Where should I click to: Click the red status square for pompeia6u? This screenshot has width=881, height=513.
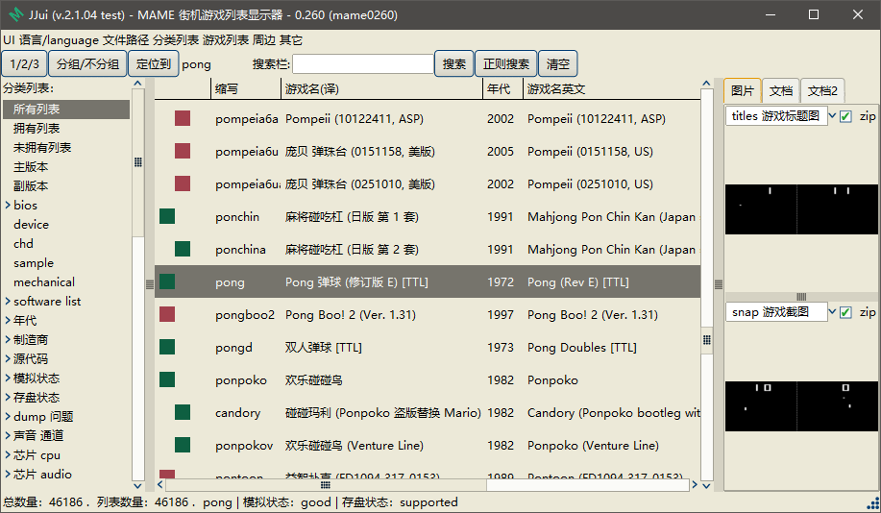pyautogui.click(x=182, y=151)
